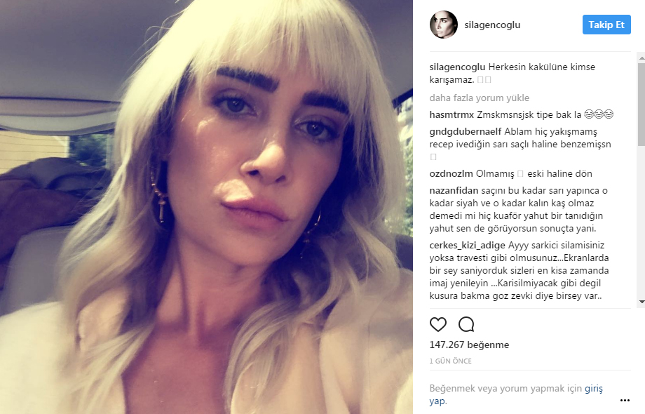Open the three-dots more options menu

point(625,401)
